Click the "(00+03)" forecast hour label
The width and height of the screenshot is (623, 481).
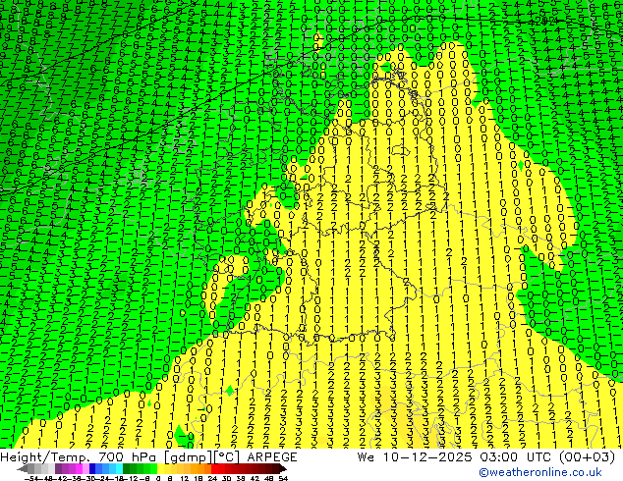point(587,457)
